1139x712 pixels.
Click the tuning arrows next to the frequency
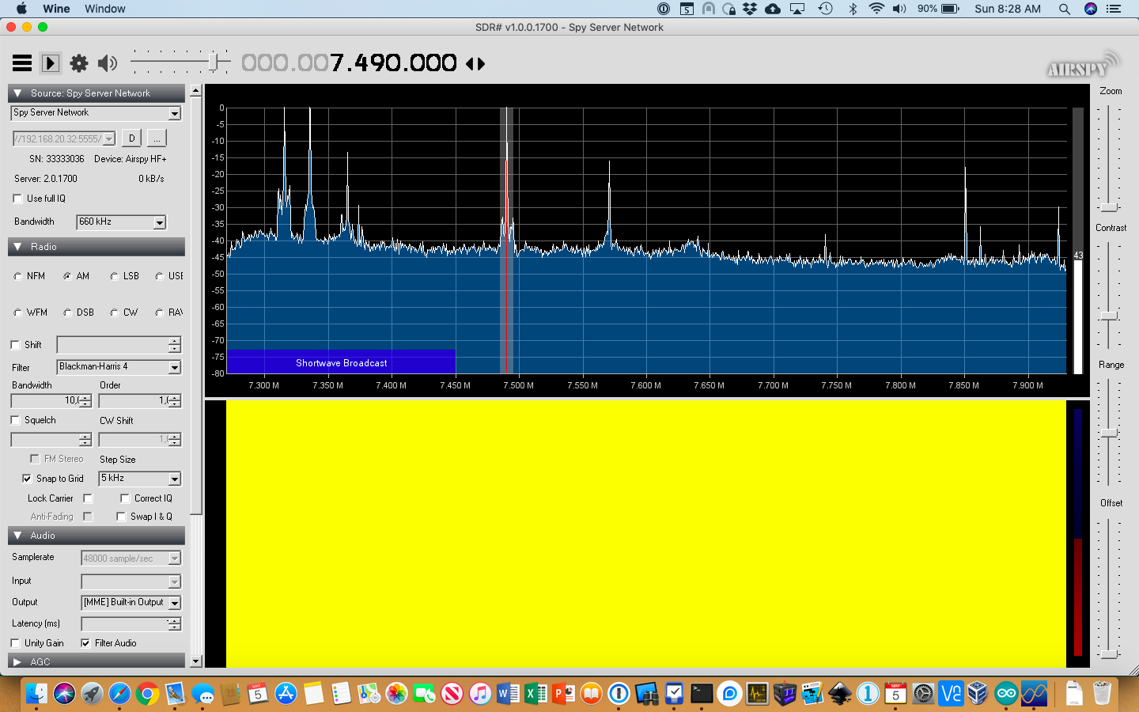[x=475, y=64]
